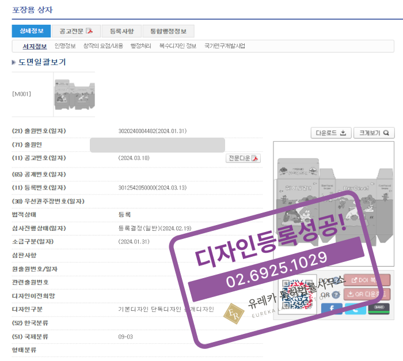The image size is (403, 361).
Task: Download full text with 전문다운 button
Action: 243,158
